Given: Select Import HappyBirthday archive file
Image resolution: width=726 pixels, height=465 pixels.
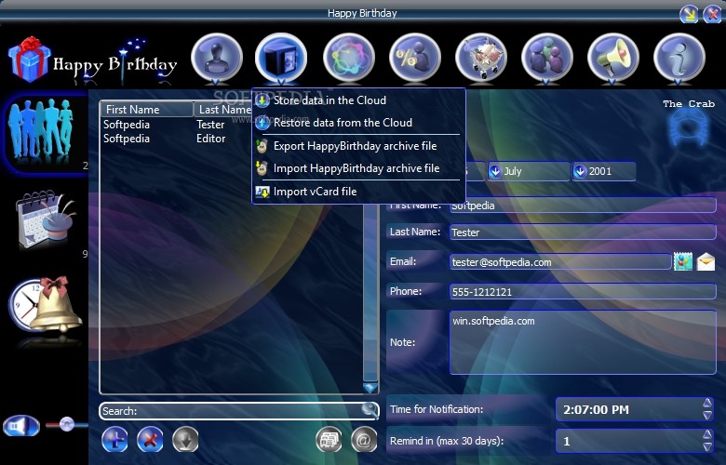Looking at the screenshot, I should click(x=358, y=168).
